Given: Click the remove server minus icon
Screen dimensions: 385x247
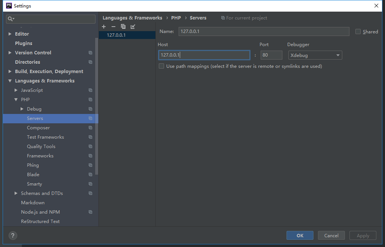Looking at the screenshot, I should [113, 27].
